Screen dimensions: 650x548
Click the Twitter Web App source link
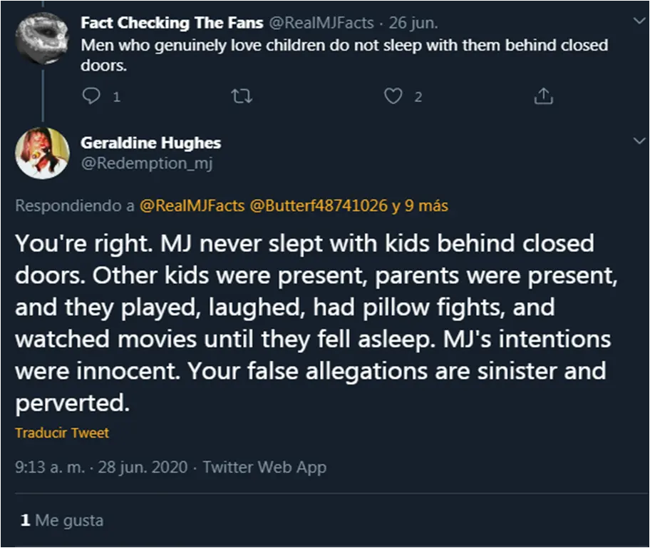(264, 467)
